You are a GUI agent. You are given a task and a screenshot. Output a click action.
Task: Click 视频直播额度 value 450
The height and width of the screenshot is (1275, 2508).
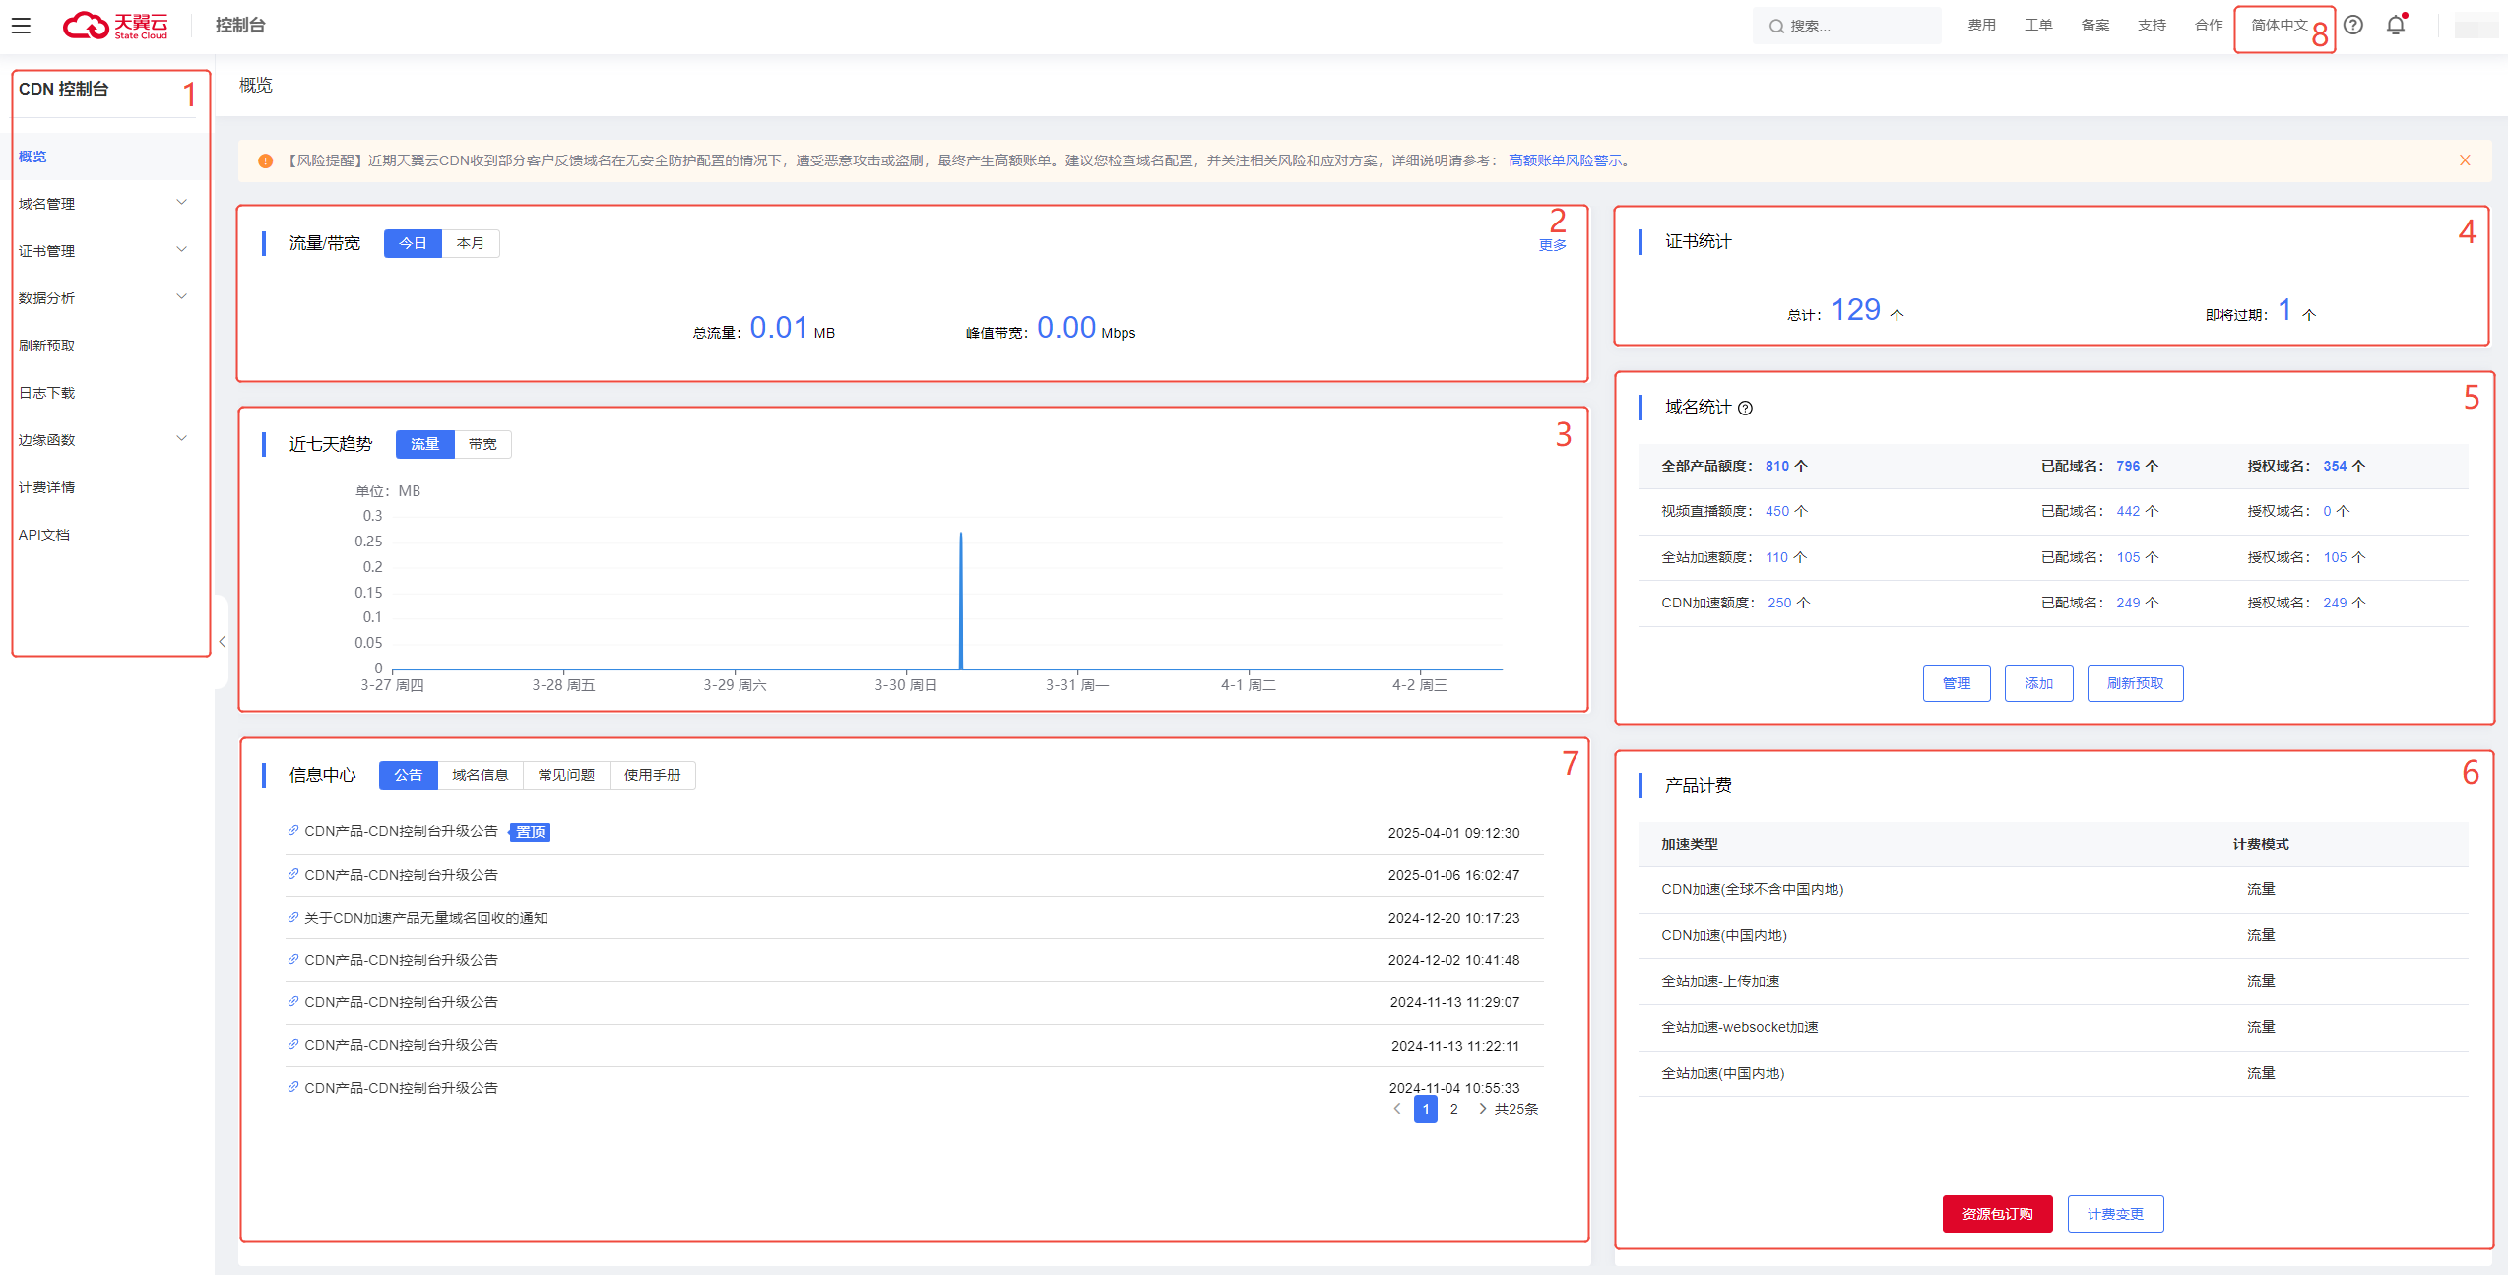coord(1777,511)
